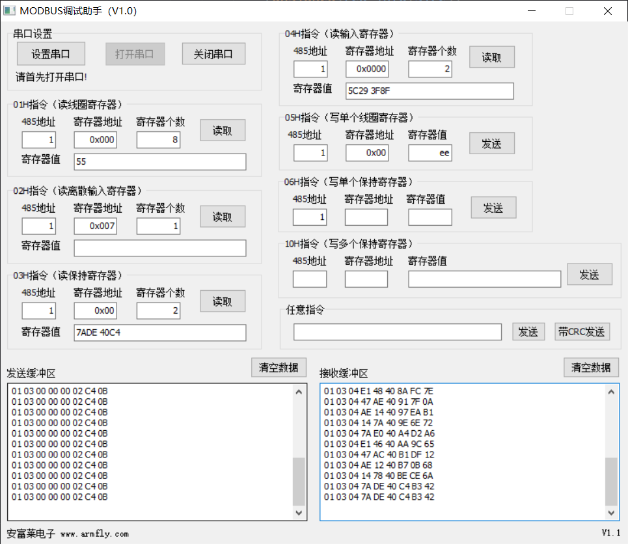This screenshot has width=628, height=544.
Task: Click the 03H 寄存器值 field showing 7ADE 40C4
Action: [x=160, y=333]
